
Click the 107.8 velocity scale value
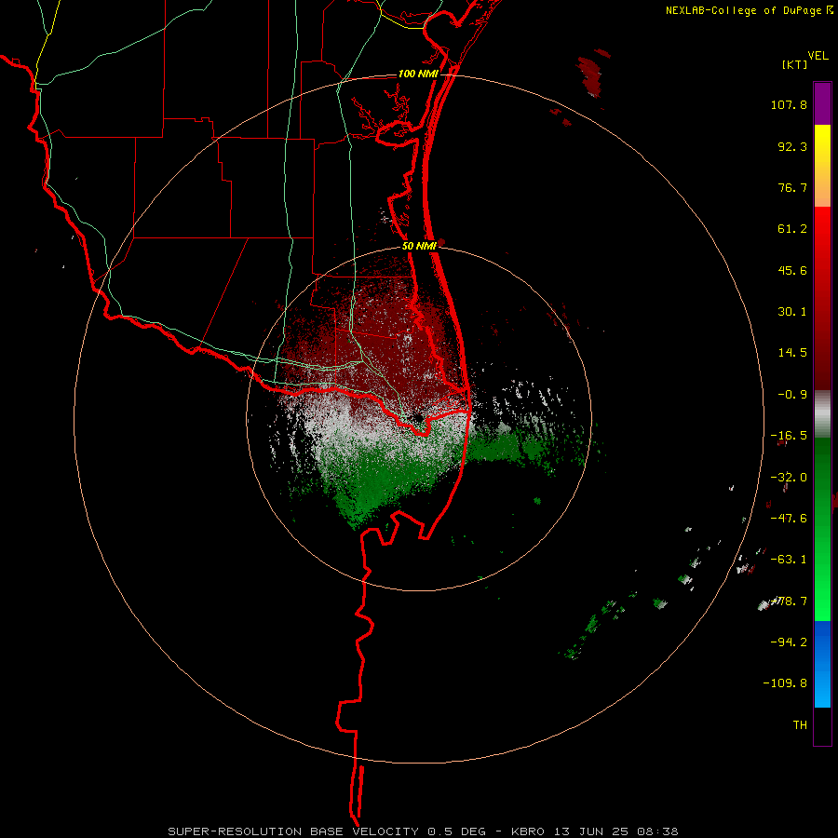789,104
